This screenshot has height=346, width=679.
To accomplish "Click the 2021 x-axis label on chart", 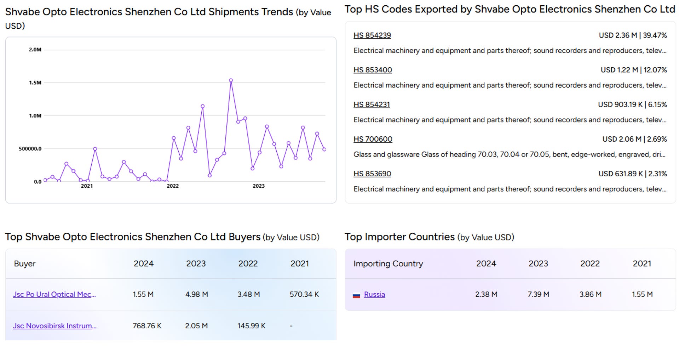I will (x=87, y=186).
